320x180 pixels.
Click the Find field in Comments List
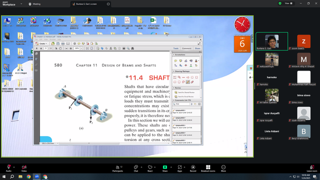[181, 104]
